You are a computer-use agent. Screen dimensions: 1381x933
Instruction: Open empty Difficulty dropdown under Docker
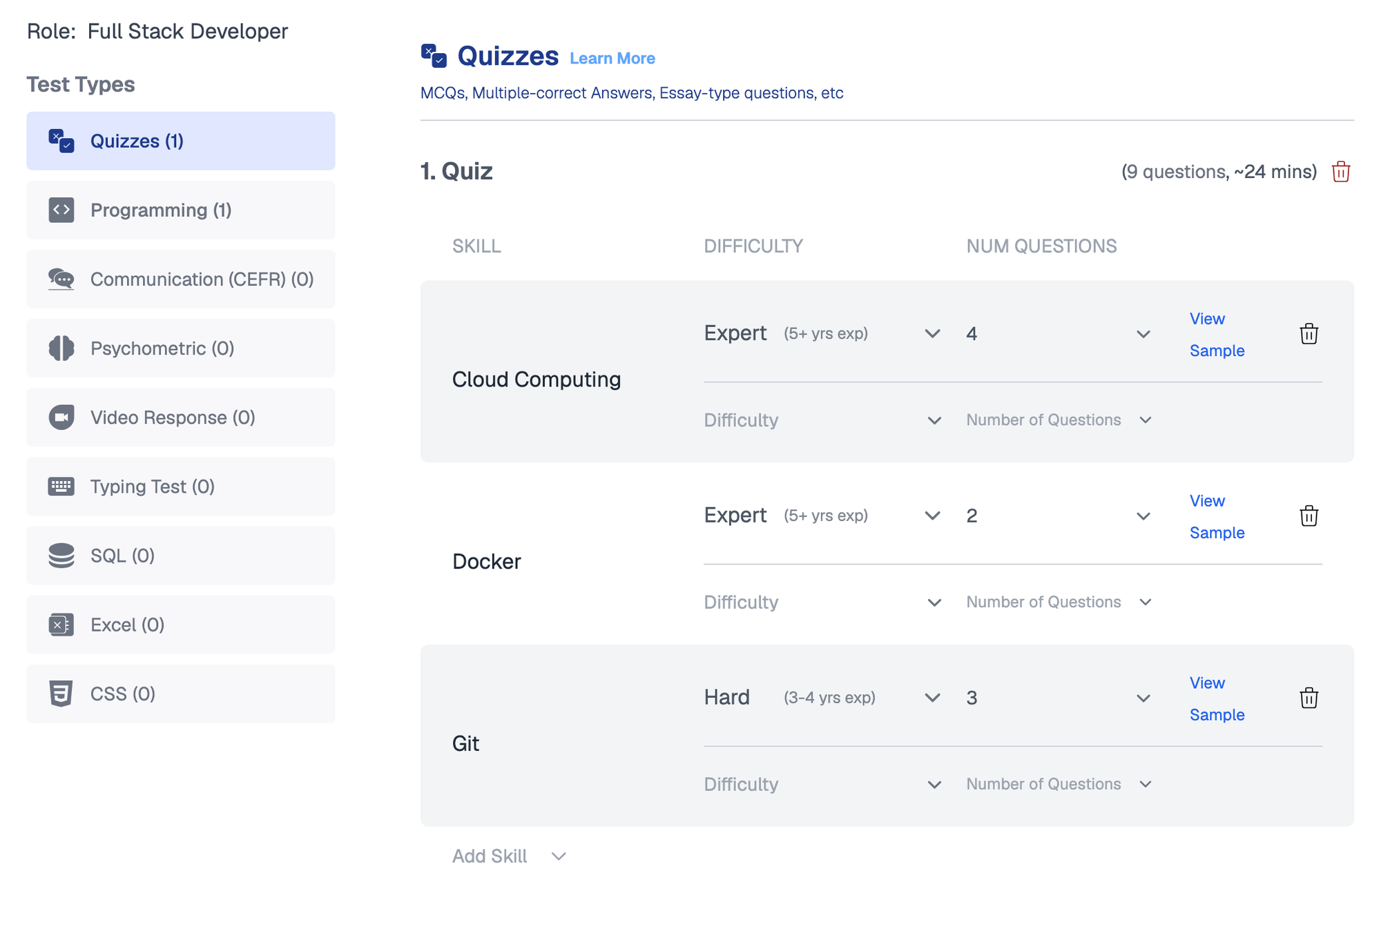pyautogui.click(x=823, y=602)
